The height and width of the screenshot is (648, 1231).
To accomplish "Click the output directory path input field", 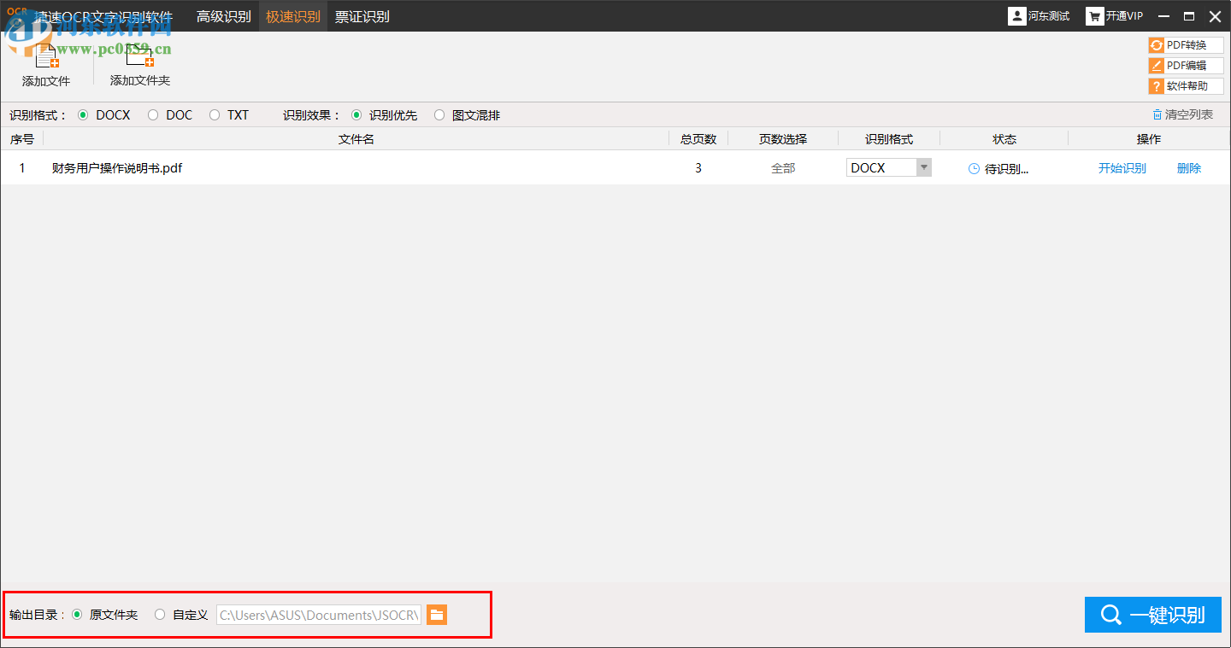I will (x=318, y=614).
